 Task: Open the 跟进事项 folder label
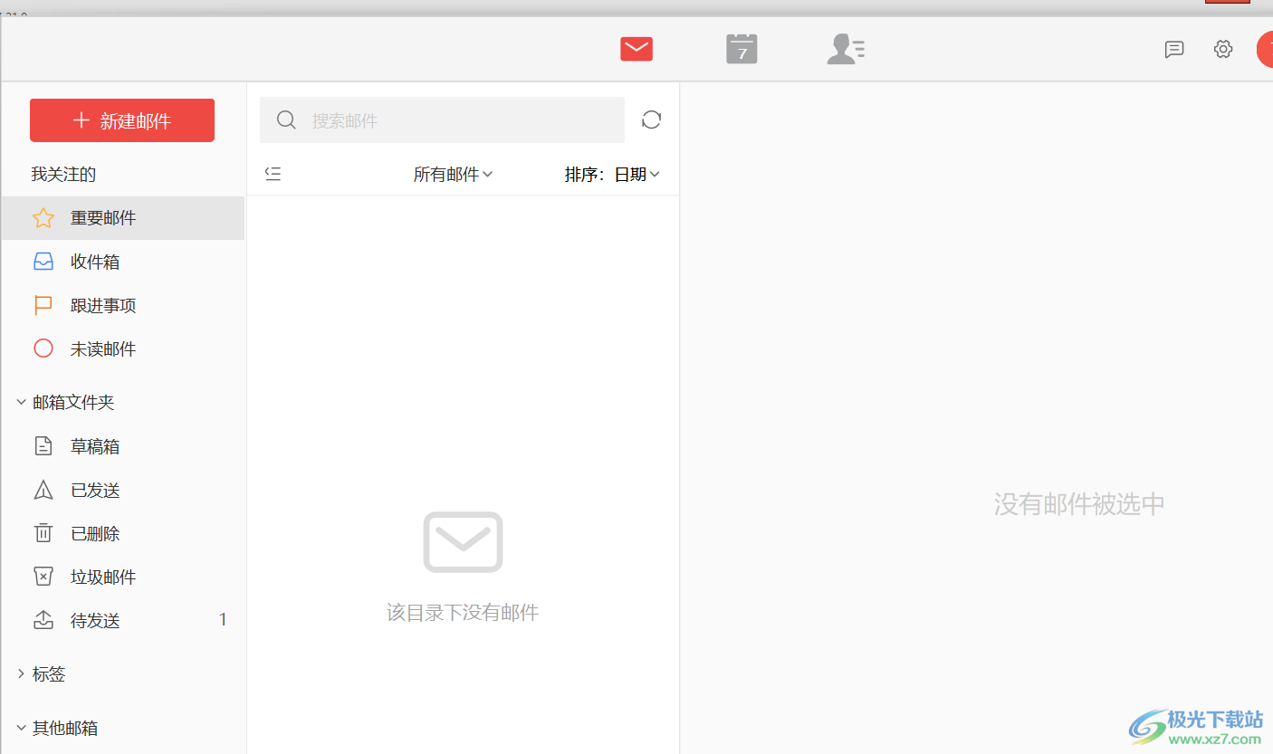tap(103, 305)
